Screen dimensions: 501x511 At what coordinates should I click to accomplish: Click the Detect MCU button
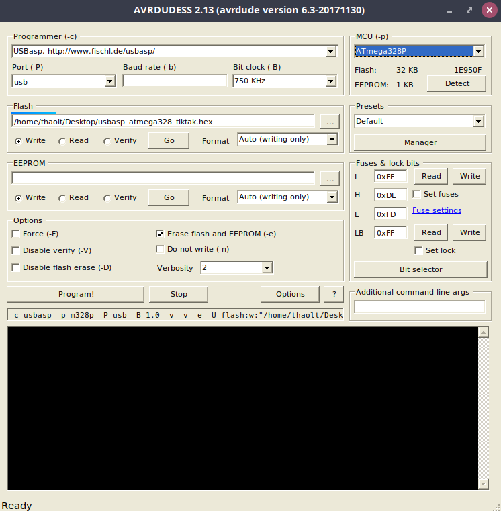click(457, 83)
